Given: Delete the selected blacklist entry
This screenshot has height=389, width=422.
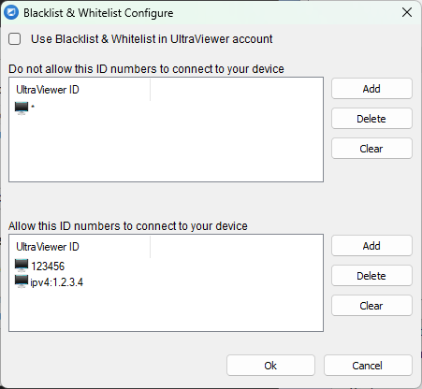Looking at the screenshot, I should click(371, 119).
